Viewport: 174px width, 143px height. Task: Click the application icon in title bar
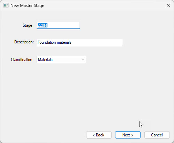[x=6, y=5]
